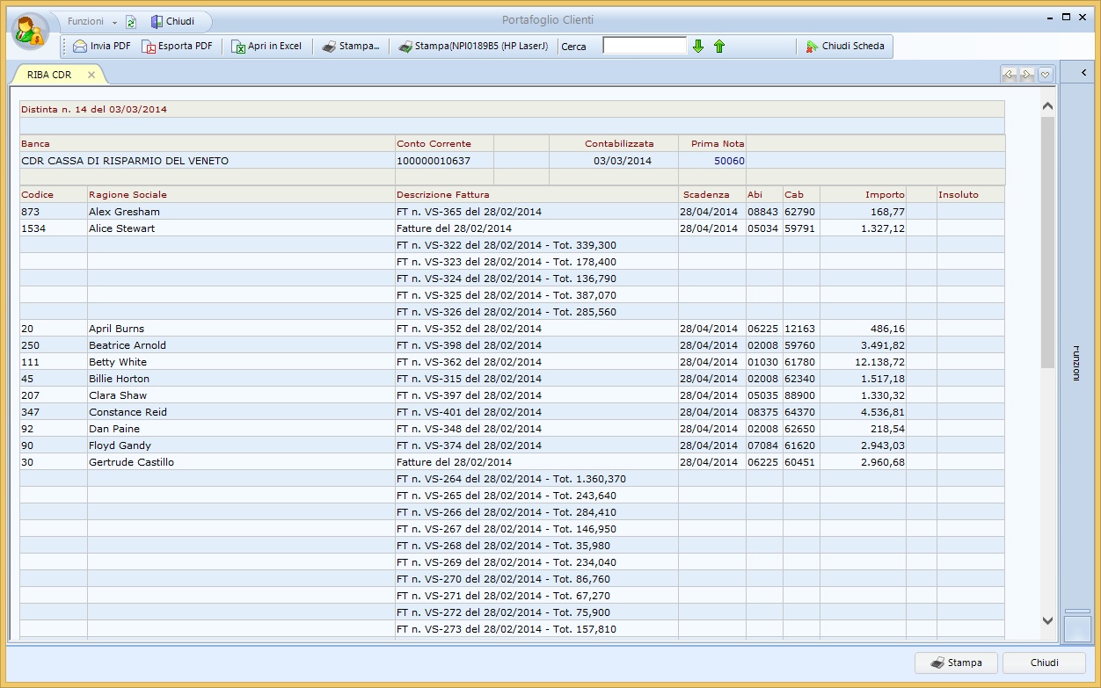
Task: Select the RIBA CDR tab
Action: (x=49, y=76)
